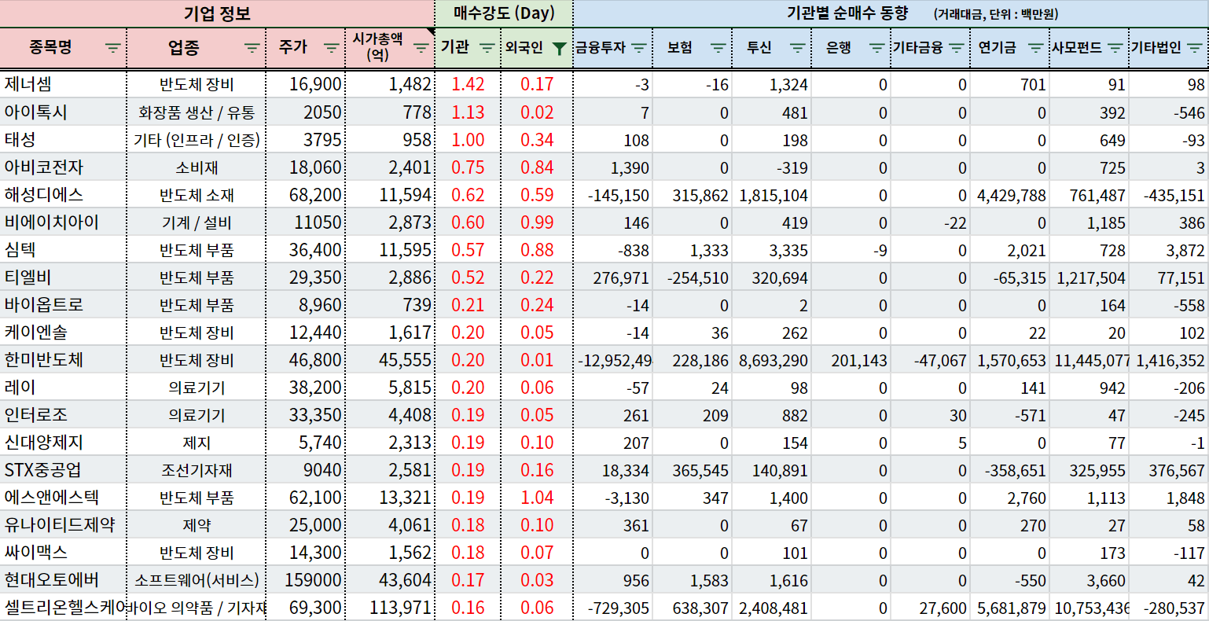The height and width of the screenshot is (621, 1209).
Task: Select the 소프트웨어(서비스) sector cell
Action: 197,579
